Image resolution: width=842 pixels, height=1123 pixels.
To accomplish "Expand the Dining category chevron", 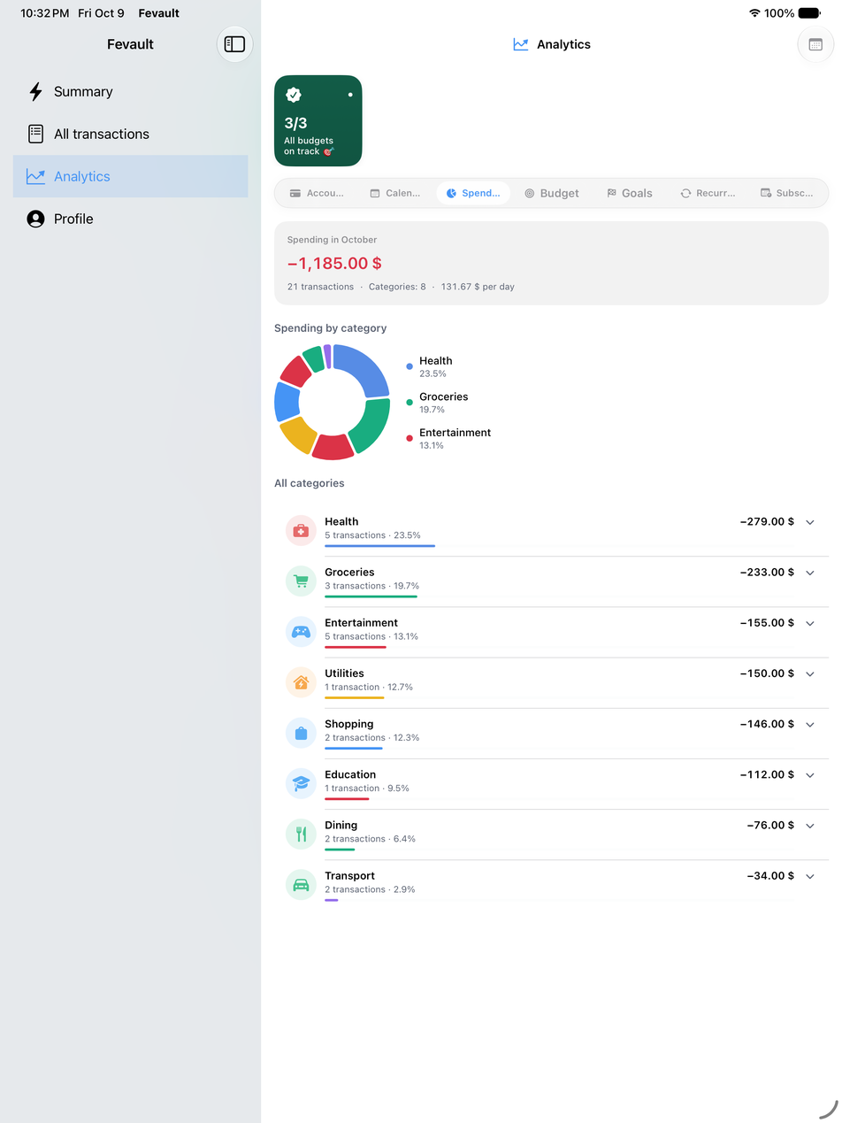I will (x=809, y=825).
